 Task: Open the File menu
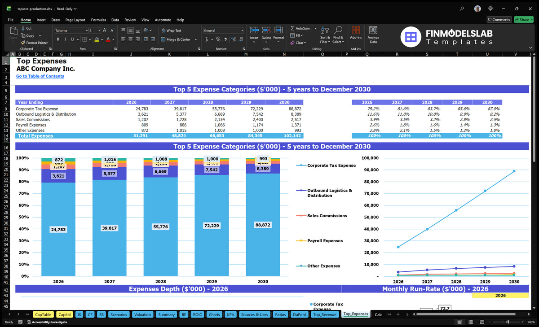coord(10,20)
